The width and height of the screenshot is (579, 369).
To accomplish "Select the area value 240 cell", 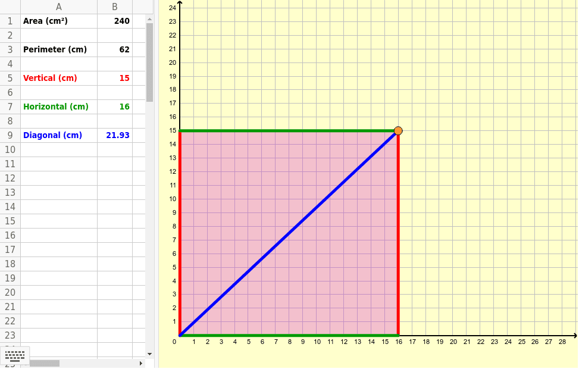I will tap(115, 21).
